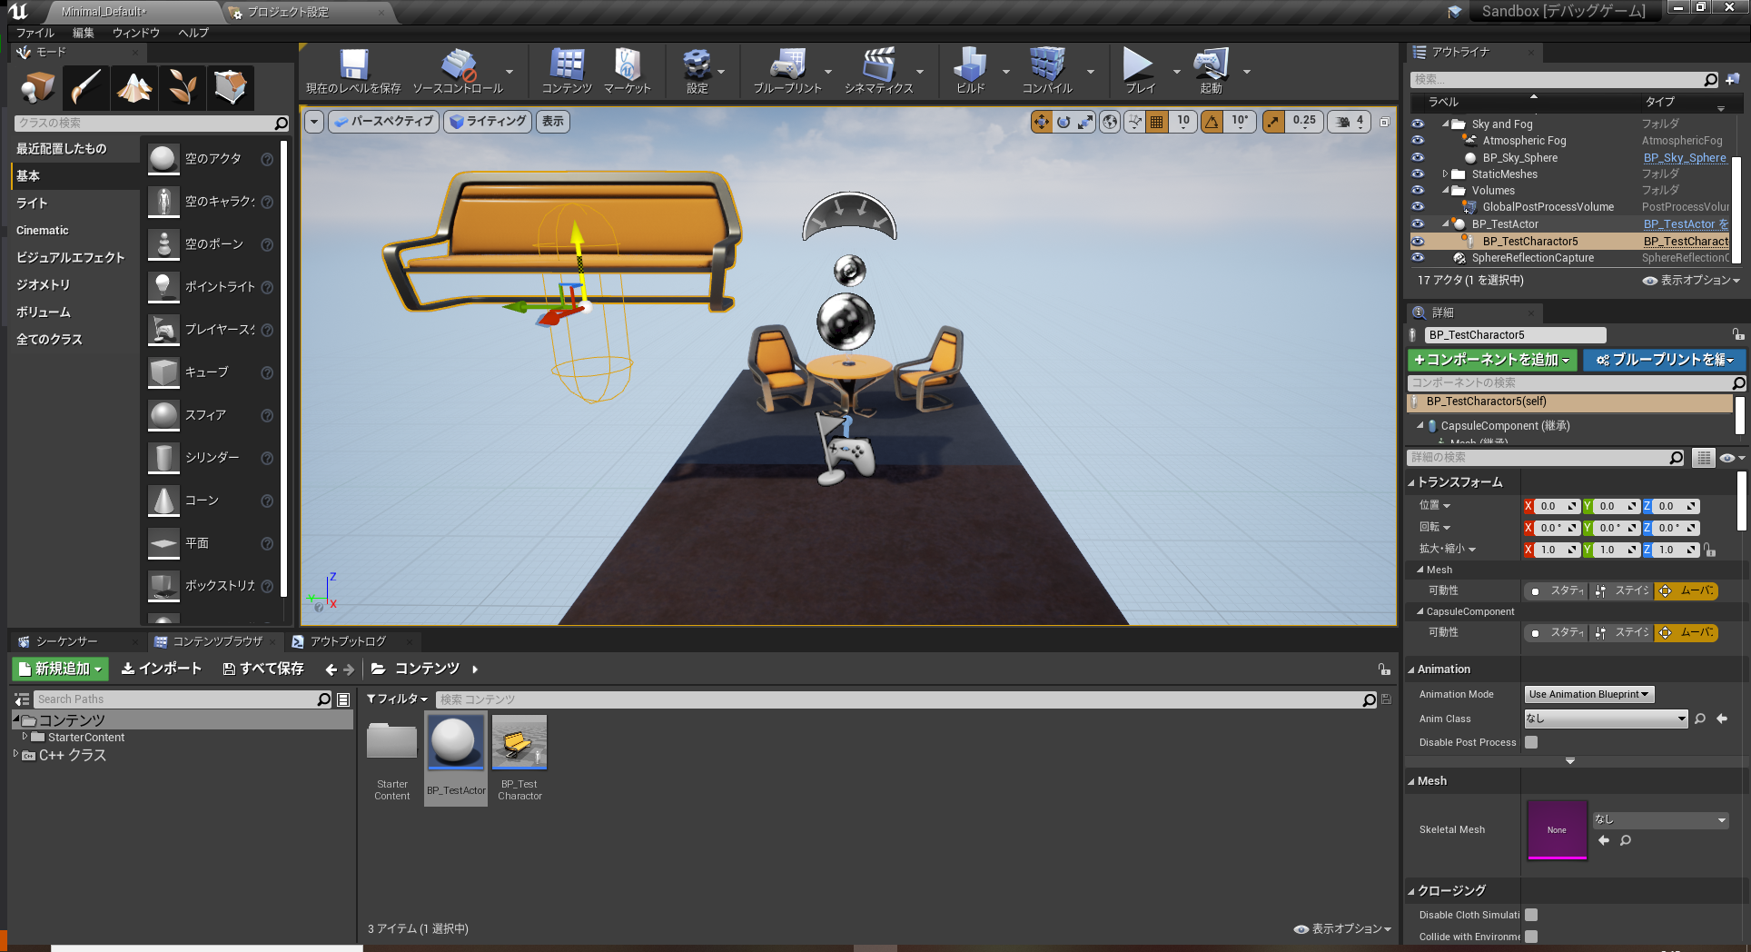Select the Landscape mode mountain icon
The image size is (1751, 952).
tap(134, 88)
